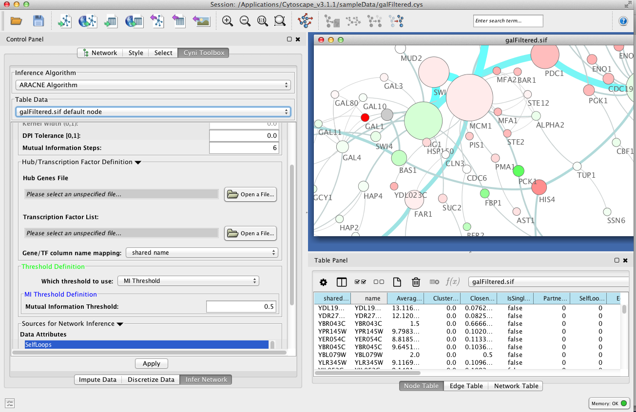Click Open a File for Hub Genes
This screenshot has height=412, width=636.
click(251, 194)
